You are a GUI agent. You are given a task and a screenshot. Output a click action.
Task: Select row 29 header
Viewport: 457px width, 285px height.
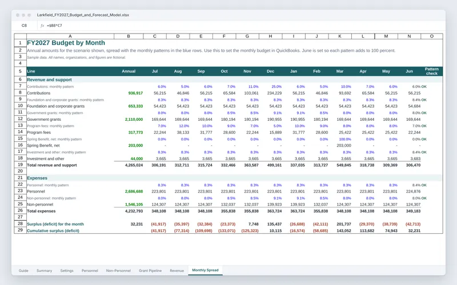coord(20,230)
